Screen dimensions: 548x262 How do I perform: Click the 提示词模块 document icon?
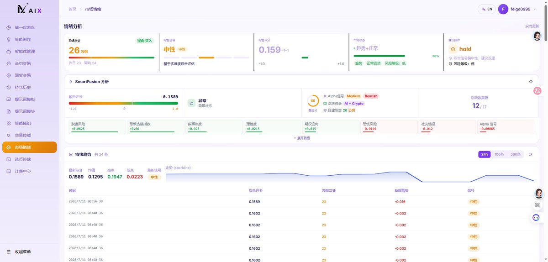point(9,111)
